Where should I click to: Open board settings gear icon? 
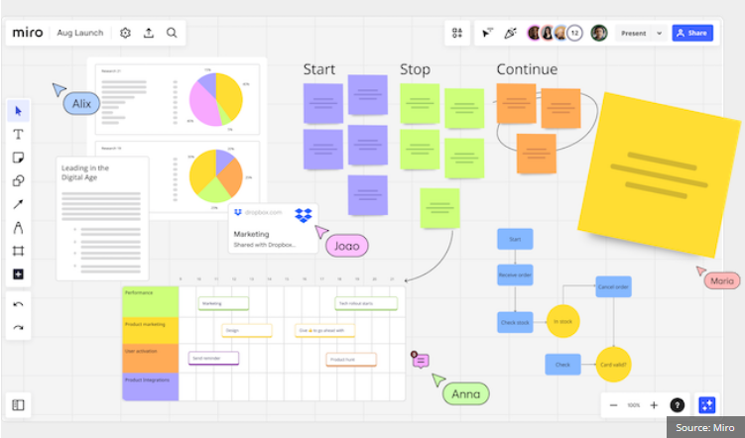point(125,33)
